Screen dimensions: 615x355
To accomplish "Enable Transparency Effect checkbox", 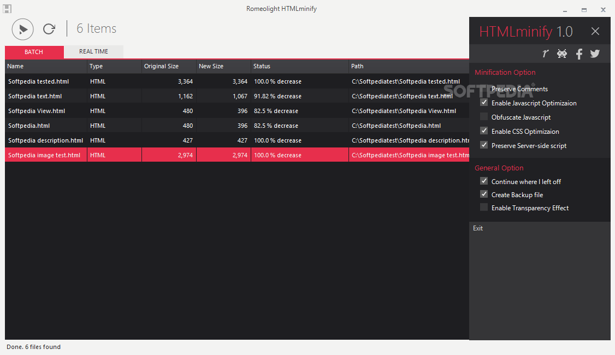I will pyautogui.click(x=484, y=208).
